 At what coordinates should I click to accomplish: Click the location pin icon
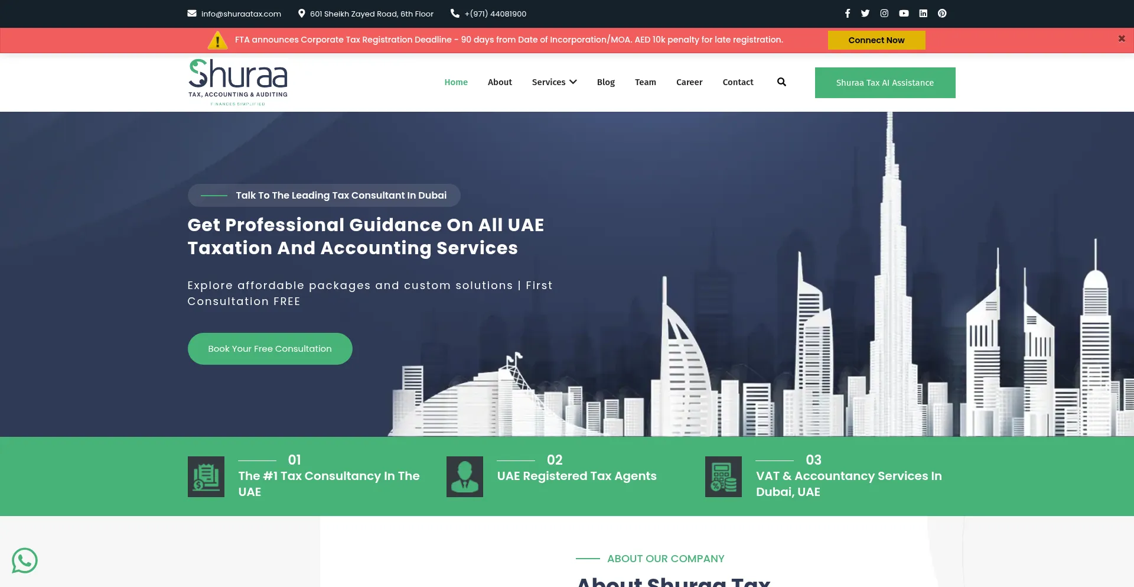[x=301, y=13]
